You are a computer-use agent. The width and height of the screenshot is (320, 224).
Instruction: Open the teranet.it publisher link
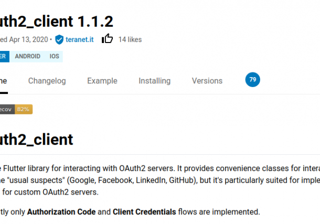tap(81, 39)
